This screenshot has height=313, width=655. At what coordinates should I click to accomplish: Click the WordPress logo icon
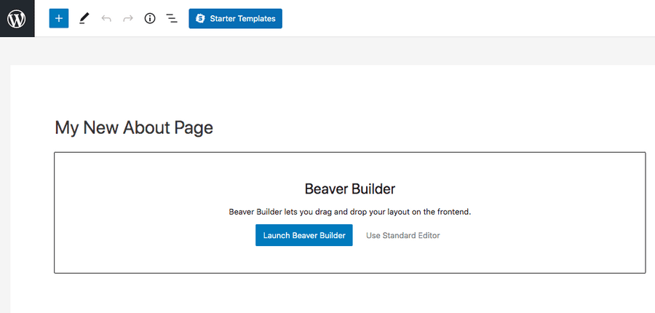(x=17, y=18)
